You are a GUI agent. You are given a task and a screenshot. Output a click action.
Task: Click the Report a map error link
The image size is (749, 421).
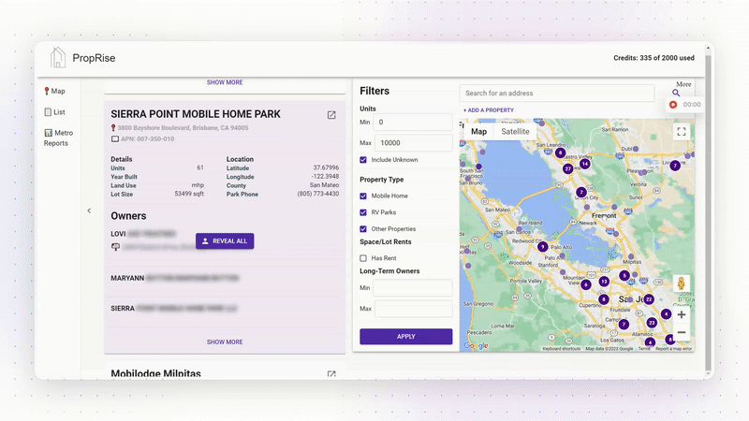point(673,349)
